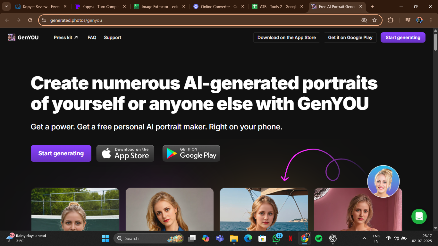Open the FAQ page
Viewport: 438px width, 246px height.
(x=92, y=37)
